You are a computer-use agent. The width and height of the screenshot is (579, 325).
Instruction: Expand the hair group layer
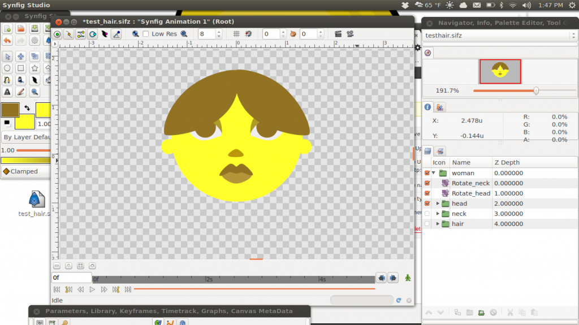(x=438, y=224)
